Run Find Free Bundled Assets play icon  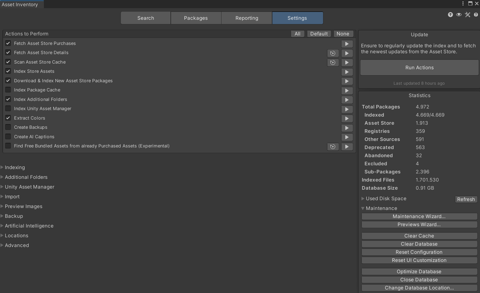click(x=347, y=147)
